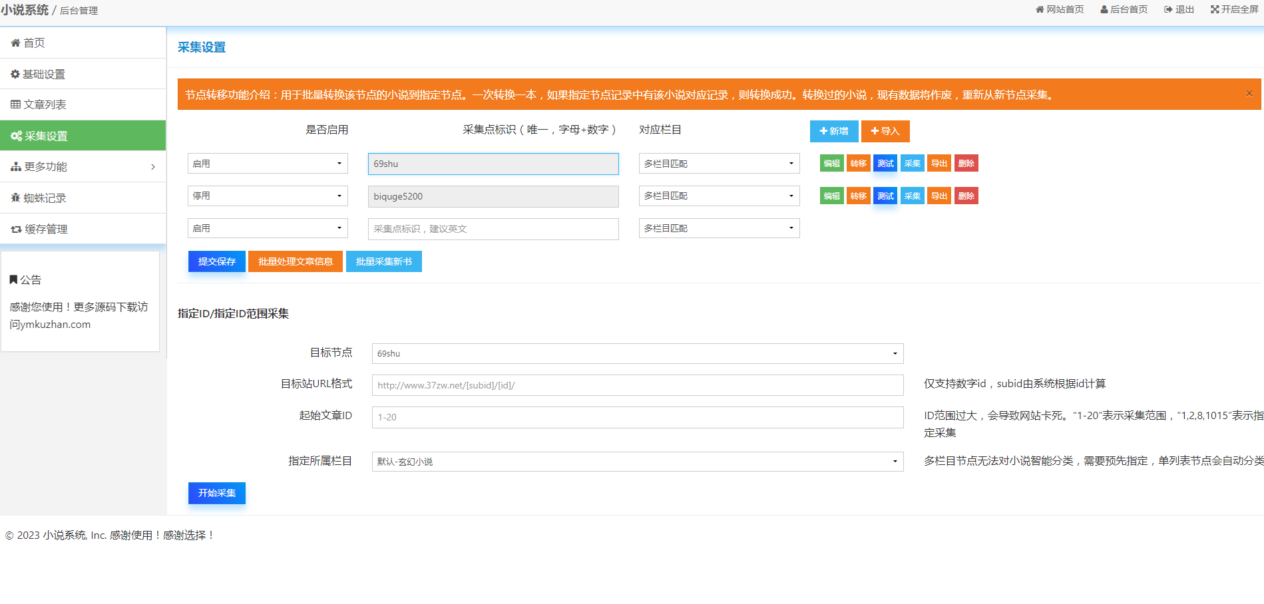Open 蜘蛛记录 sidebar item
This screenshot has width=1264, height=604.
[x=83, y=198]
